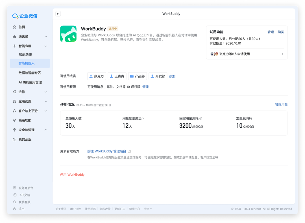Expand the 客户与上下游 chevron

tap(46, 111)
